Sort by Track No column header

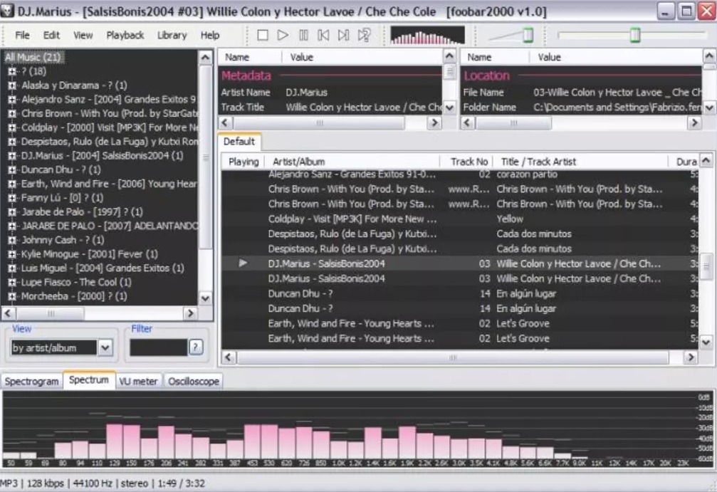[466, 162]
